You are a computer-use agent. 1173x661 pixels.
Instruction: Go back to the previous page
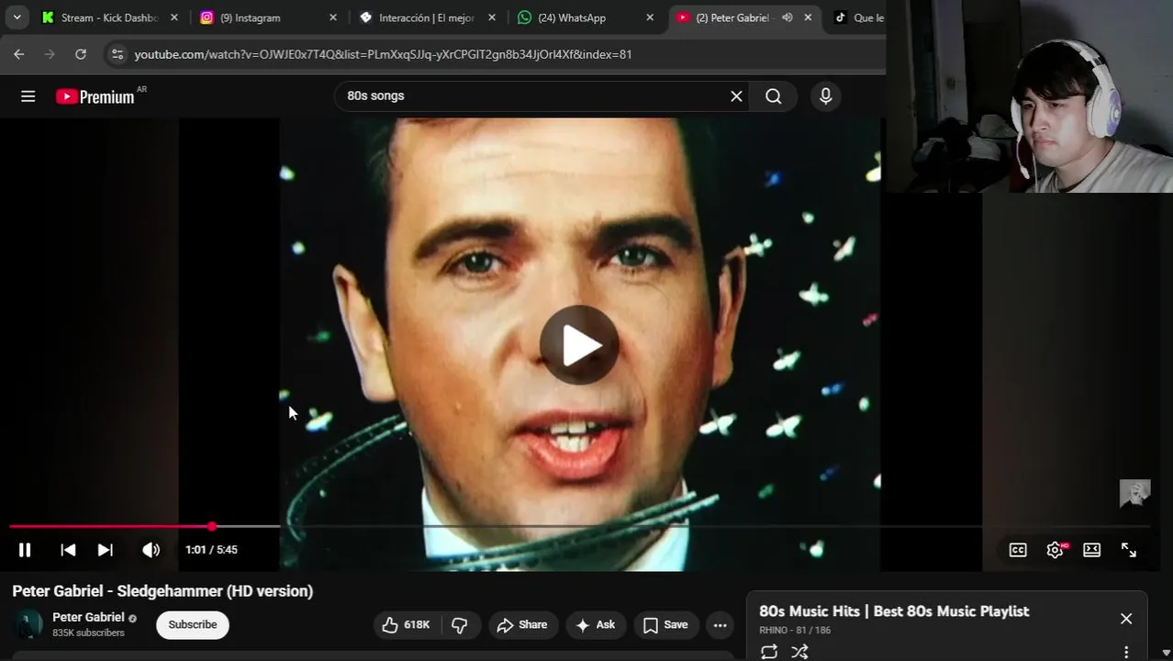pos(19,54)
